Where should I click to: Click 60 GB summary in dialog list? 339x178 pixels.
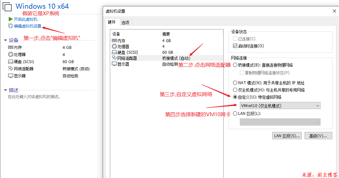(168, 52)
